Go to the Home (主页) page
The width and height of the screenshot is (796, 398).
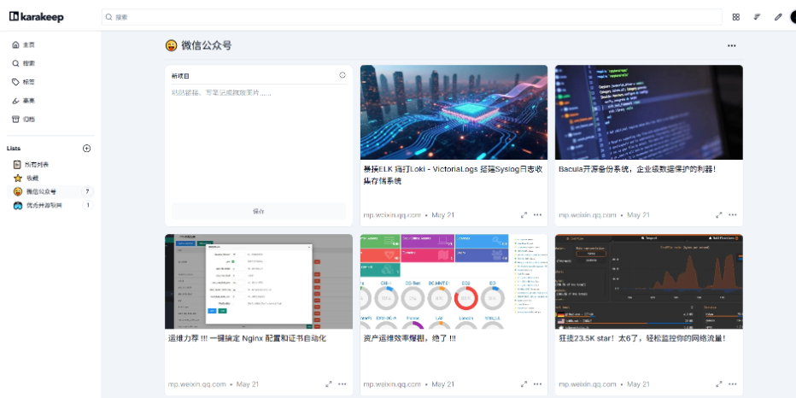pos(28,44)
